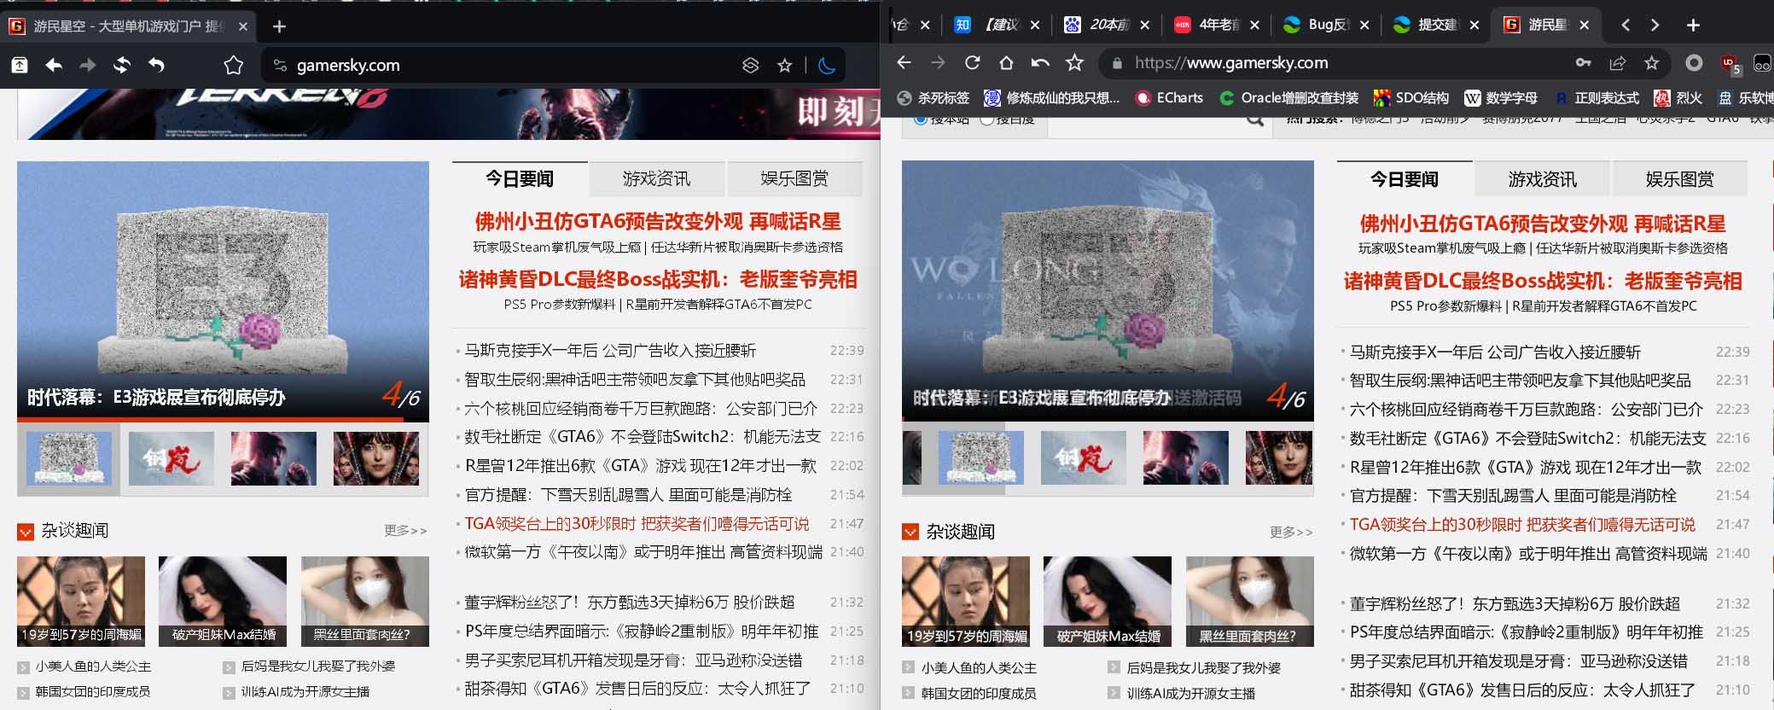The height and width of the screenshot is (710, 1774).
Task: Click the share icon in right address bar
Action: [x=1617, y=62]
